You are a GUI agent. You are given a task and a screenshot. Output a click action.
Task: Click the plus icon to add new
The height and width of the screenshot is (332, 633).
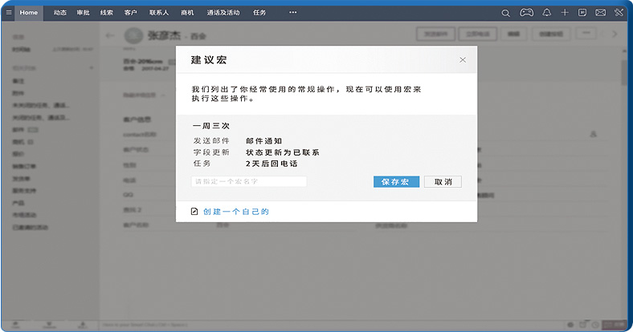[565, 13]
